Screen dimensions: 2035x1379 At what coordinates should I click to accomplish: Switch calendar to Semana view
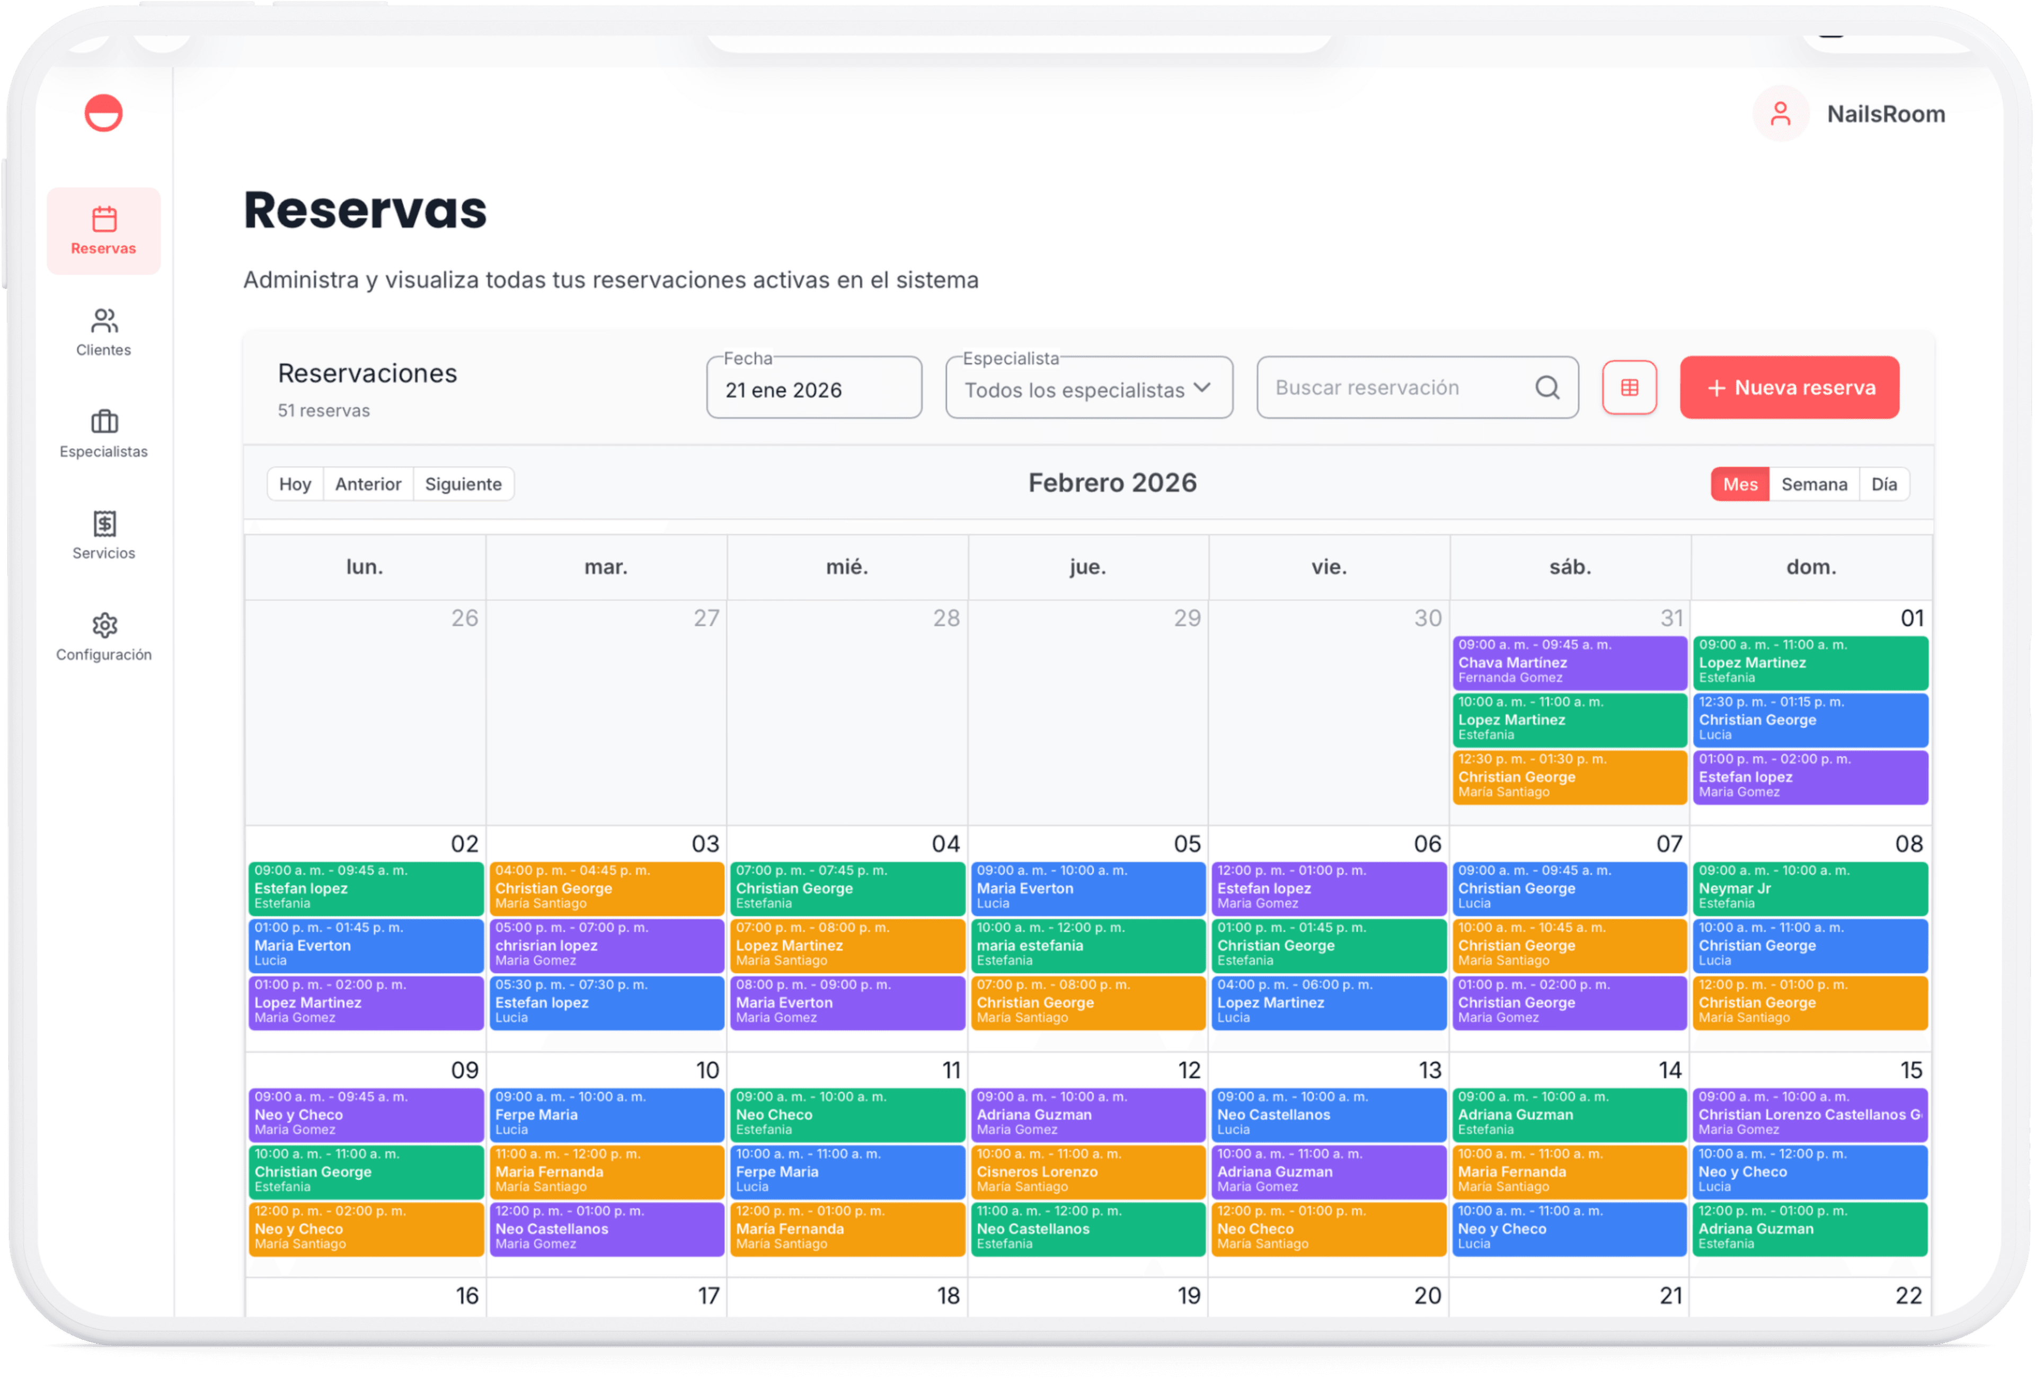pos(1813,484)
